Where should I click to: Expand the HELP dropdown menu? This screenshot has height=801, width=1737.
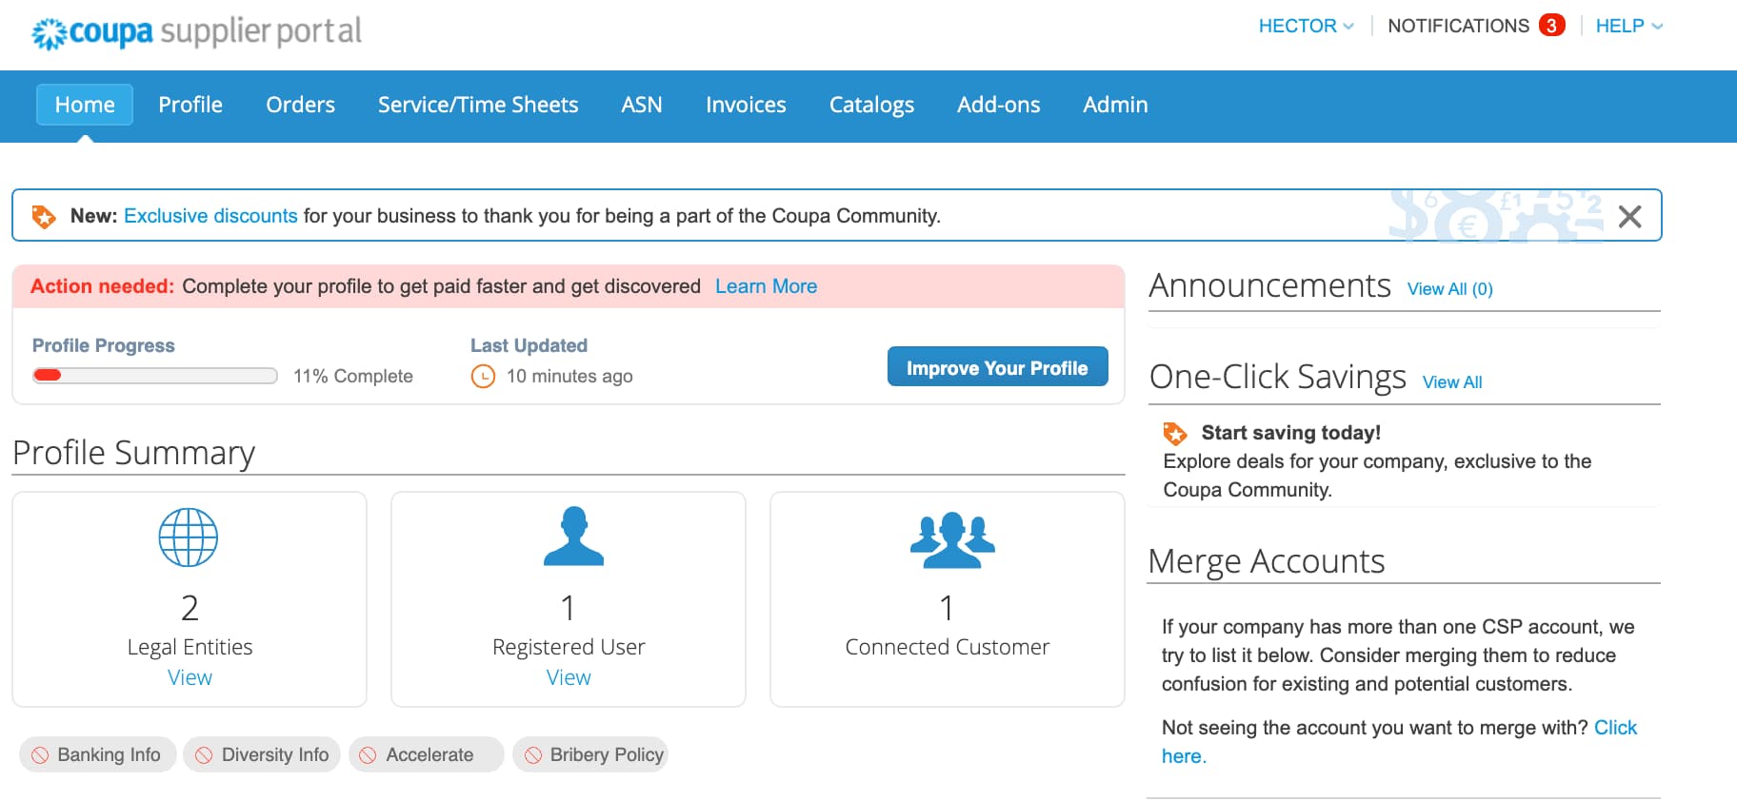tap(1628, 26)
